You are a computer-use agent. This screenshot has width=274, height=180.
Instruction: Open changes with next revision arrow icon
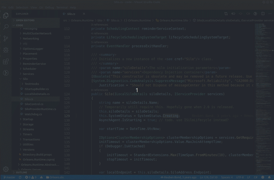point(248,14)
